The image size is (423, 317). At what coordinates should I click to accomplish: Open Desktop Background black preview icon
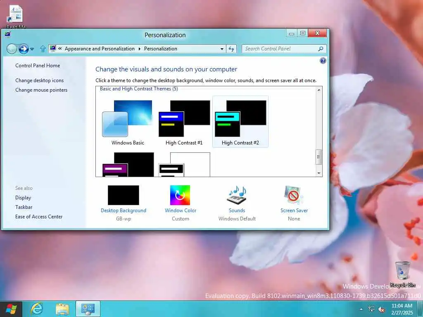(x=123, y=195)
